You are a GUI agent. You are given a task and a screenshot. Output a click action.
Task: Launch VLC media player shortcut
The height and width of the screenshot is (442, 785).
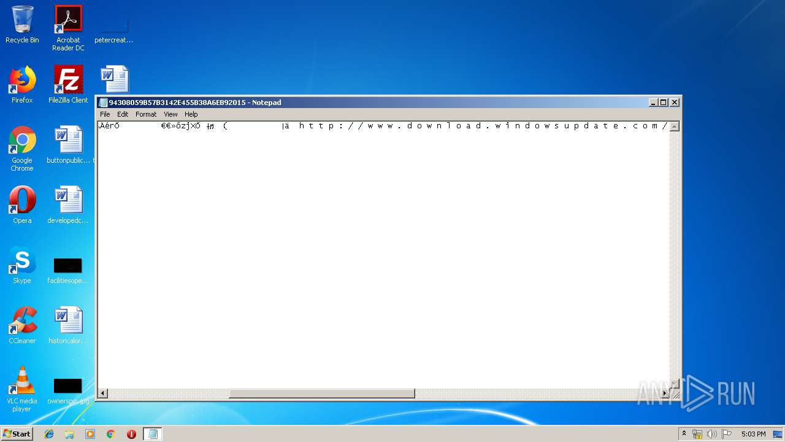pos(22,389)
